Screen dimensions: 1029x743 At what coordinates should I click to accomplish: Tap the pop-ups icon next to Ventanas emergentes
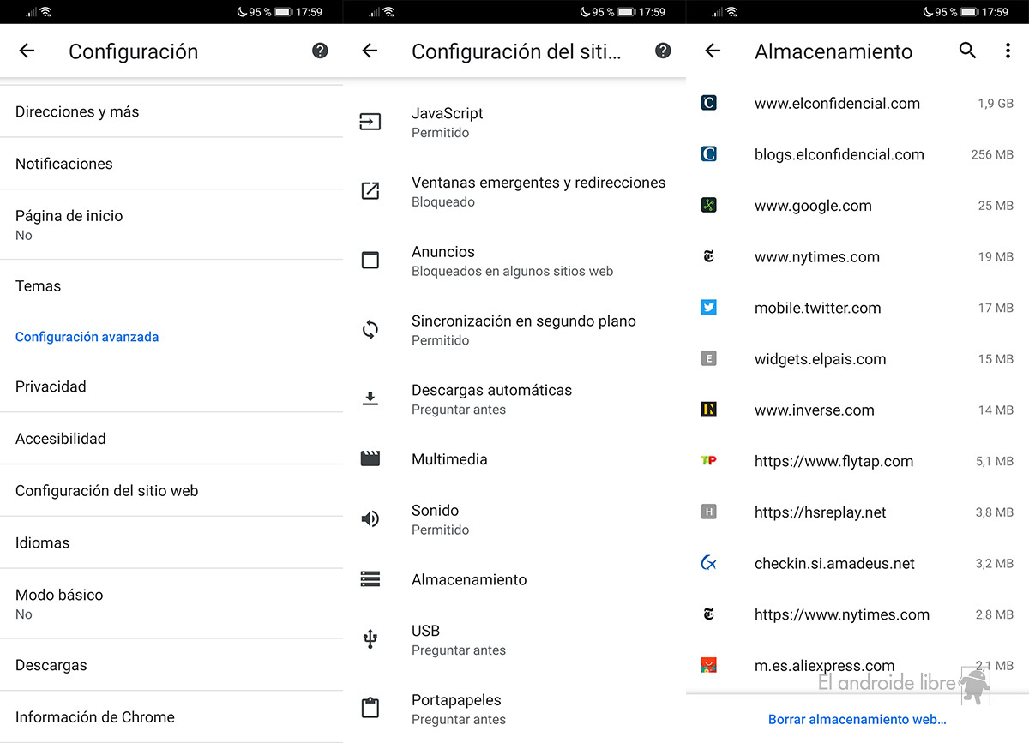click(x=370, y=191)
